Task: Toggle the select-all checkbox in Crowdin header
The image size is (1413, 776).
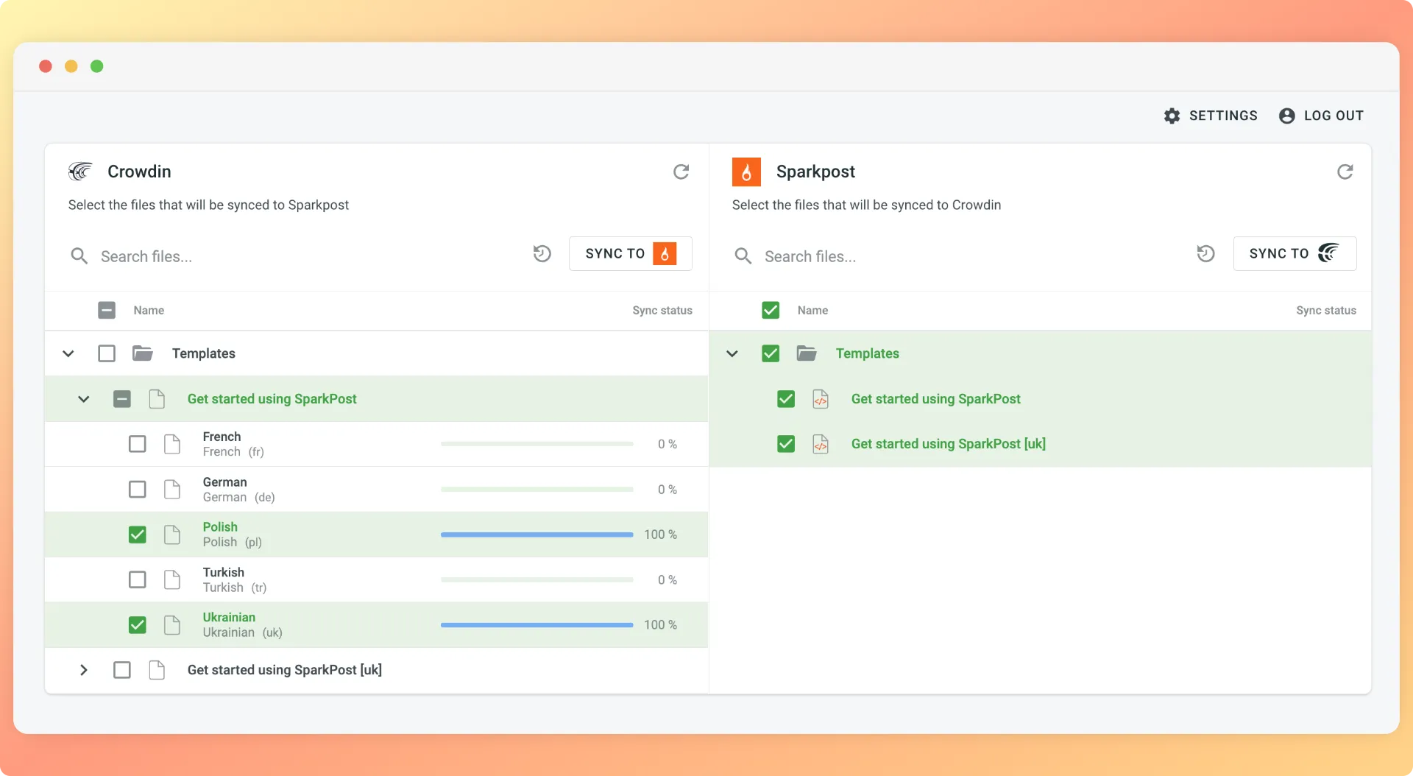Action: [107, 310]
